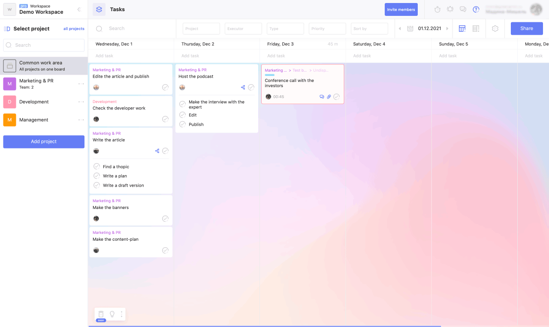Screen dimensions: 549x327
Task: Check off the 'Publish' subtask
Action: (183, 124)
